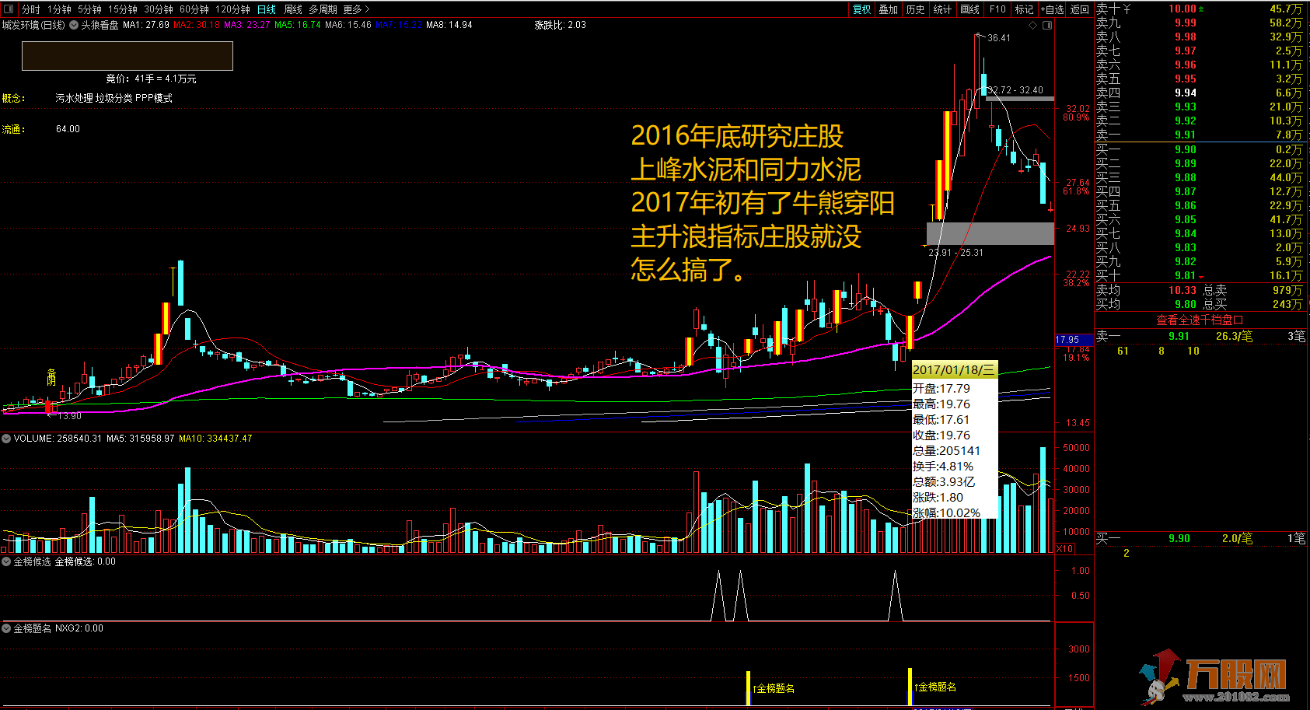Image resolution: width=1310 pixels, height=710 pixels.
Task: Click the ￥ filter icon beside 卖十
Action: [x=1127, y=9]
